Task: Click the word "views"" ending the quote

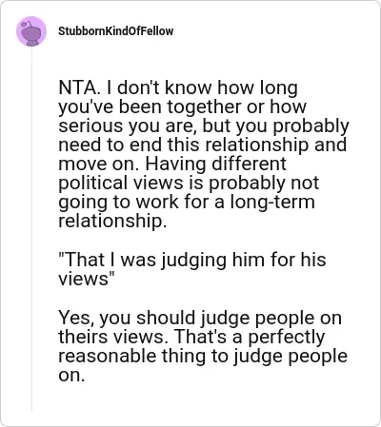Action: 86,279
